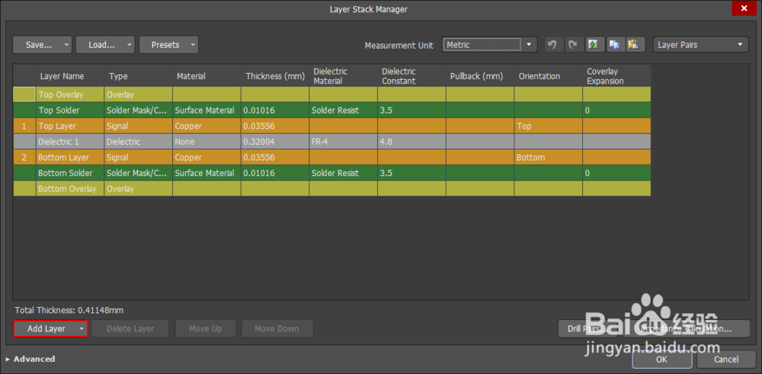Viewport: 762px width, 374px height.
Task: Open the Add Layer dropdown arrow
Action: 82,329
